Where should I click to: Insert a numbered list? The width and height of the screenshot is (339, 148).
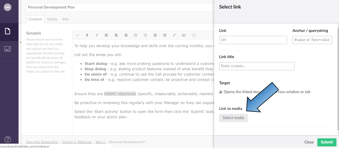click(145, 35)
